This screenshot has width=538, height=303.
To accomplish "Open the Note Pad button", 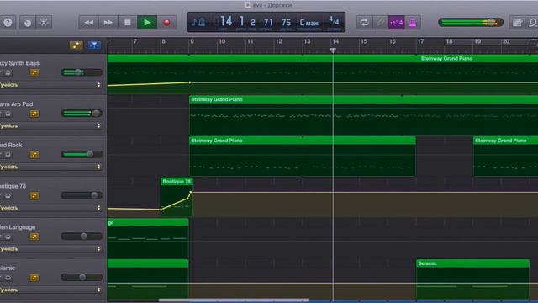I will [518, 23].
